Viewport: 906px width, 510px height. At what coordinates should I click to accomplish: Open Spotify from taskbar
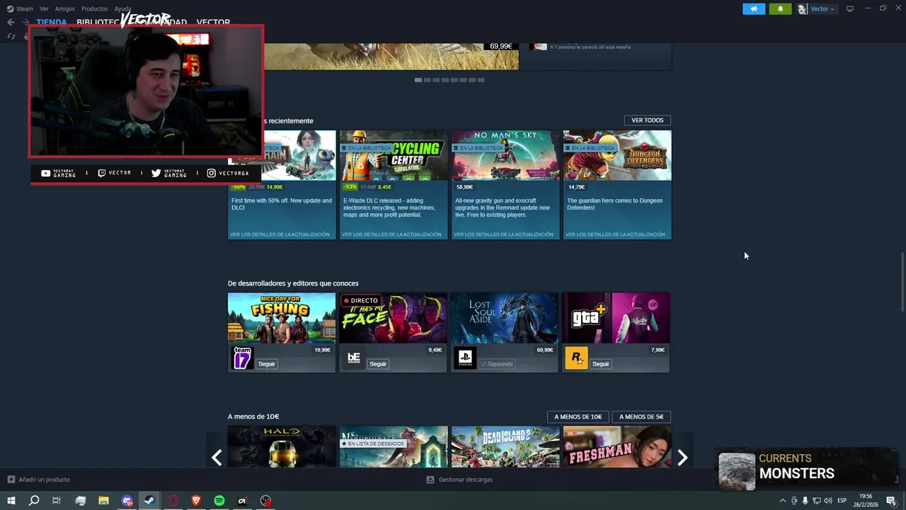(219, 501)
